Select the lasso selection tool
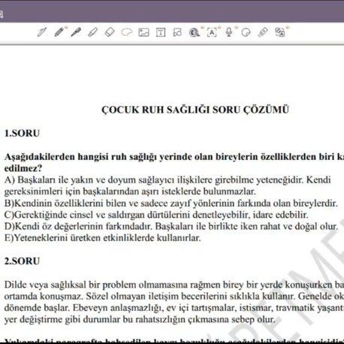The width and height of the screenshot is (344, 344). click(127, 32)
